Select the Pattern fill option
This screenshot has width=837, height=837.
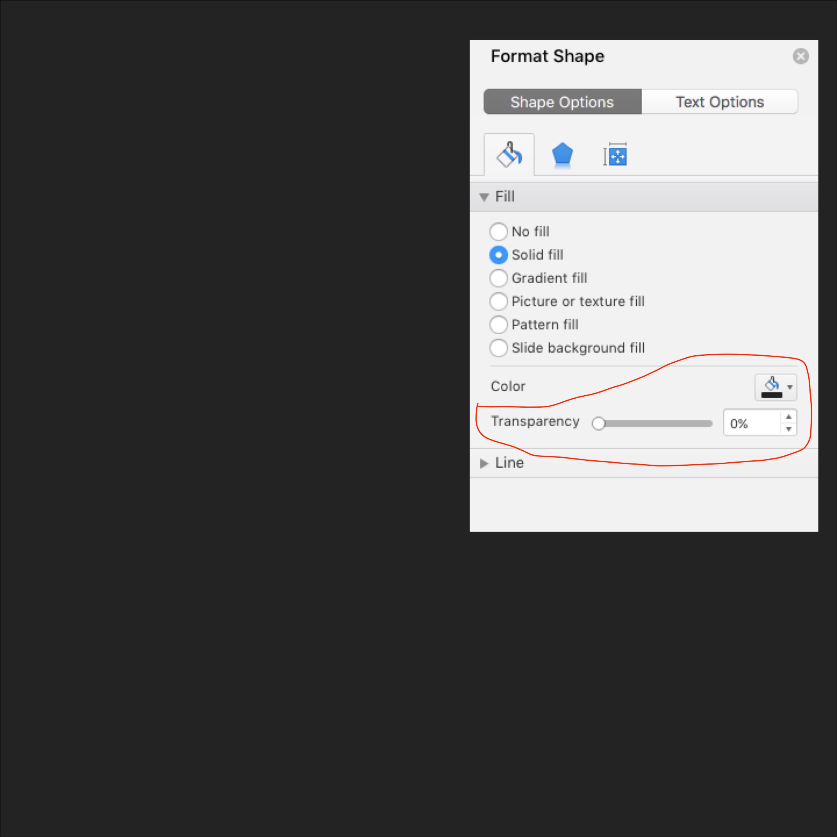click(x=498, y=324)
